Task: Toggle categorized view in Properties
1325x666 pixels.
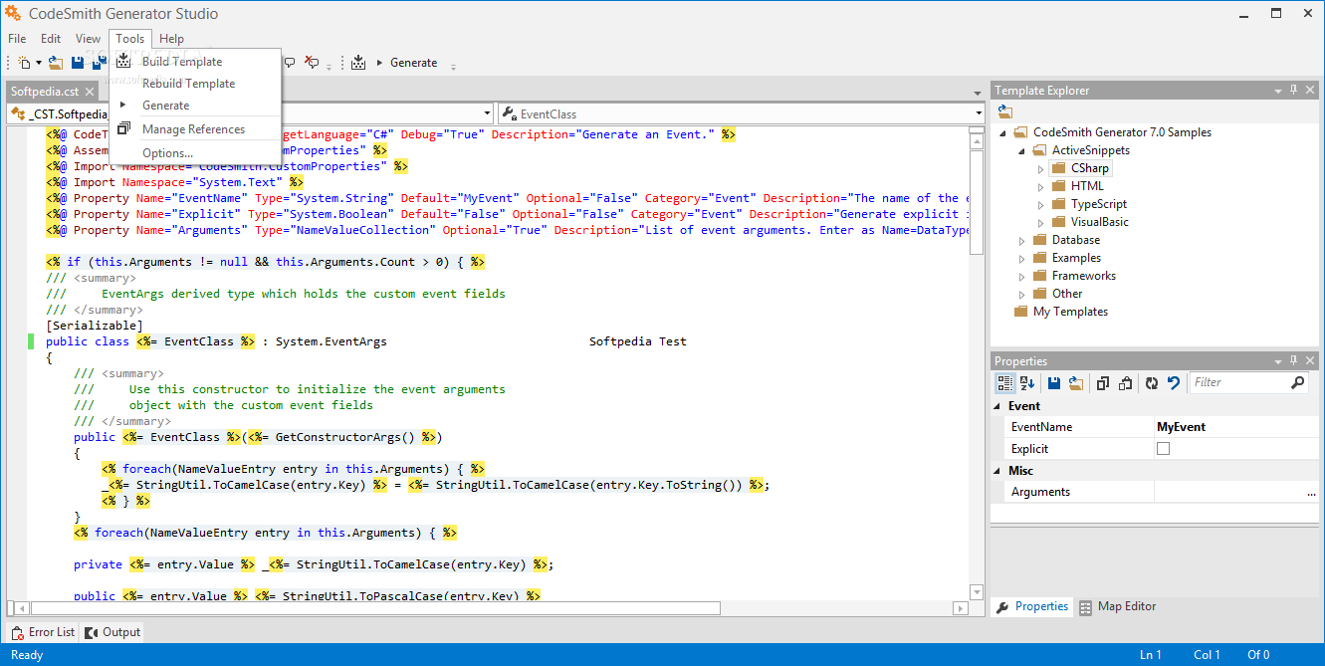Action: [1005, 382]
